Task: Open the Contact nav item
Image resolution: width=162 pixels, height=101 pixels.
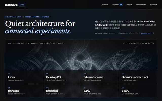Action: pos(154,5)
